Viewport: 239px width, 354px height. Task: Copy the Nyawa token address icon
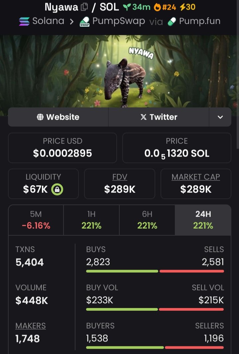click(84, 7)
